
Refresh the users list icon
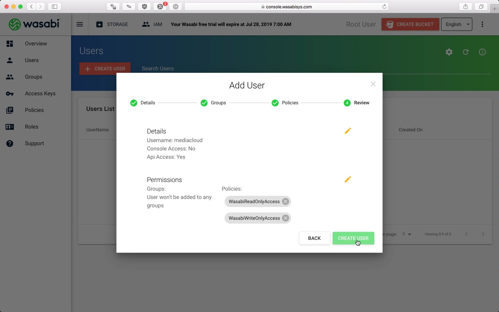point(466,52)
